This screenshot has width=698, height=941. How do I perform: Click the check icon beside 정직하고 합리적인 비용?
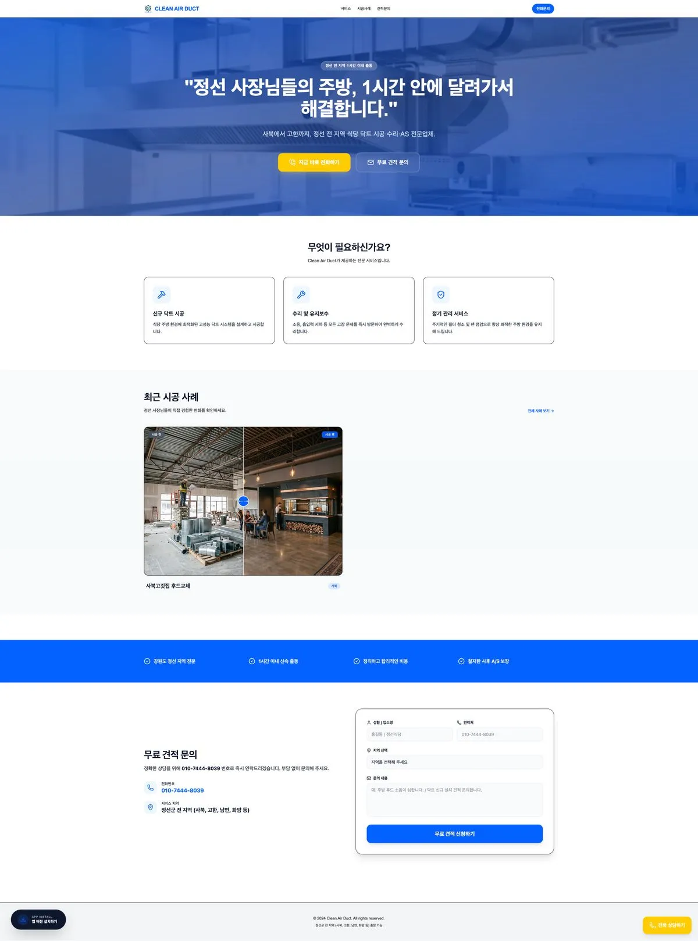pos(357,661)
